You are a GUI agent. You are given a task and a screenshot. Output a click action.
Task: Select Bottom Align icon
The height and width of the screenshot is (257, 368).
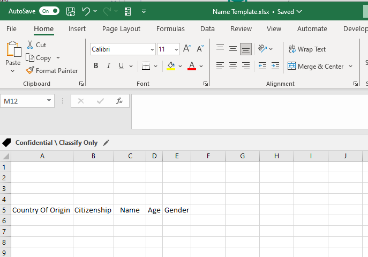pos(246,49)
